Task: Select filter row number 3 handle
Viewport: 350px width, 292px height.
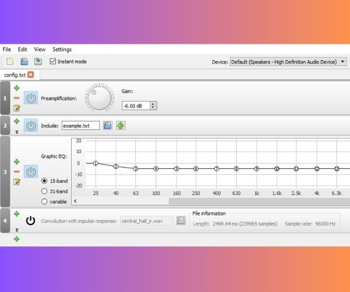Action: (x=5, y=172)
